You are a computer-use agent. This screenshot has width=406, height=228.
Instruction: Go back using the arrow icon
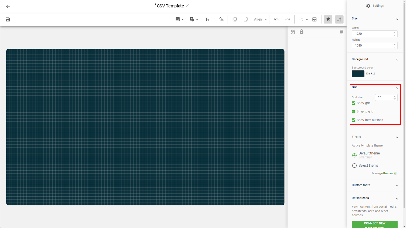point(8,6)
